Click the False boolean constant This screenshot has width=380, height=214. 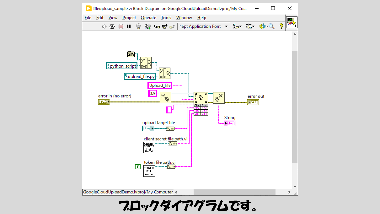138,167
